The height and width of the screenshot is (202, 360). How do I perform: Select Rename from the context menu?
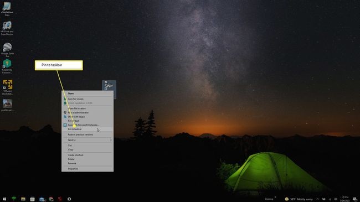(x=88, y=163)
